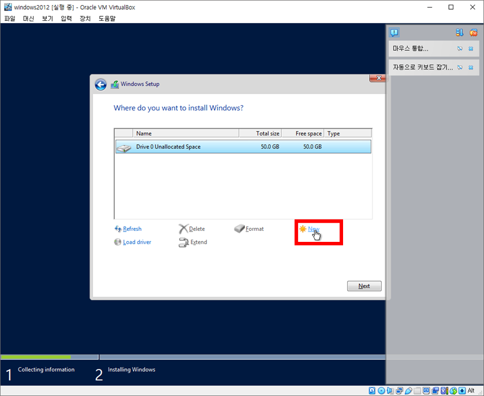Screen dimensions: 484x396
Task: Click the hard disk activity status icon
Action: (x=372, y=391)
